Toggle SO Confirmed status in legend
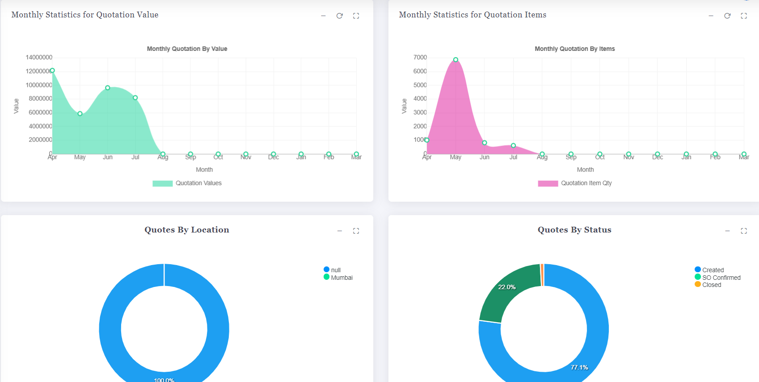Screen dimensions: 759x382 [717, 278]
